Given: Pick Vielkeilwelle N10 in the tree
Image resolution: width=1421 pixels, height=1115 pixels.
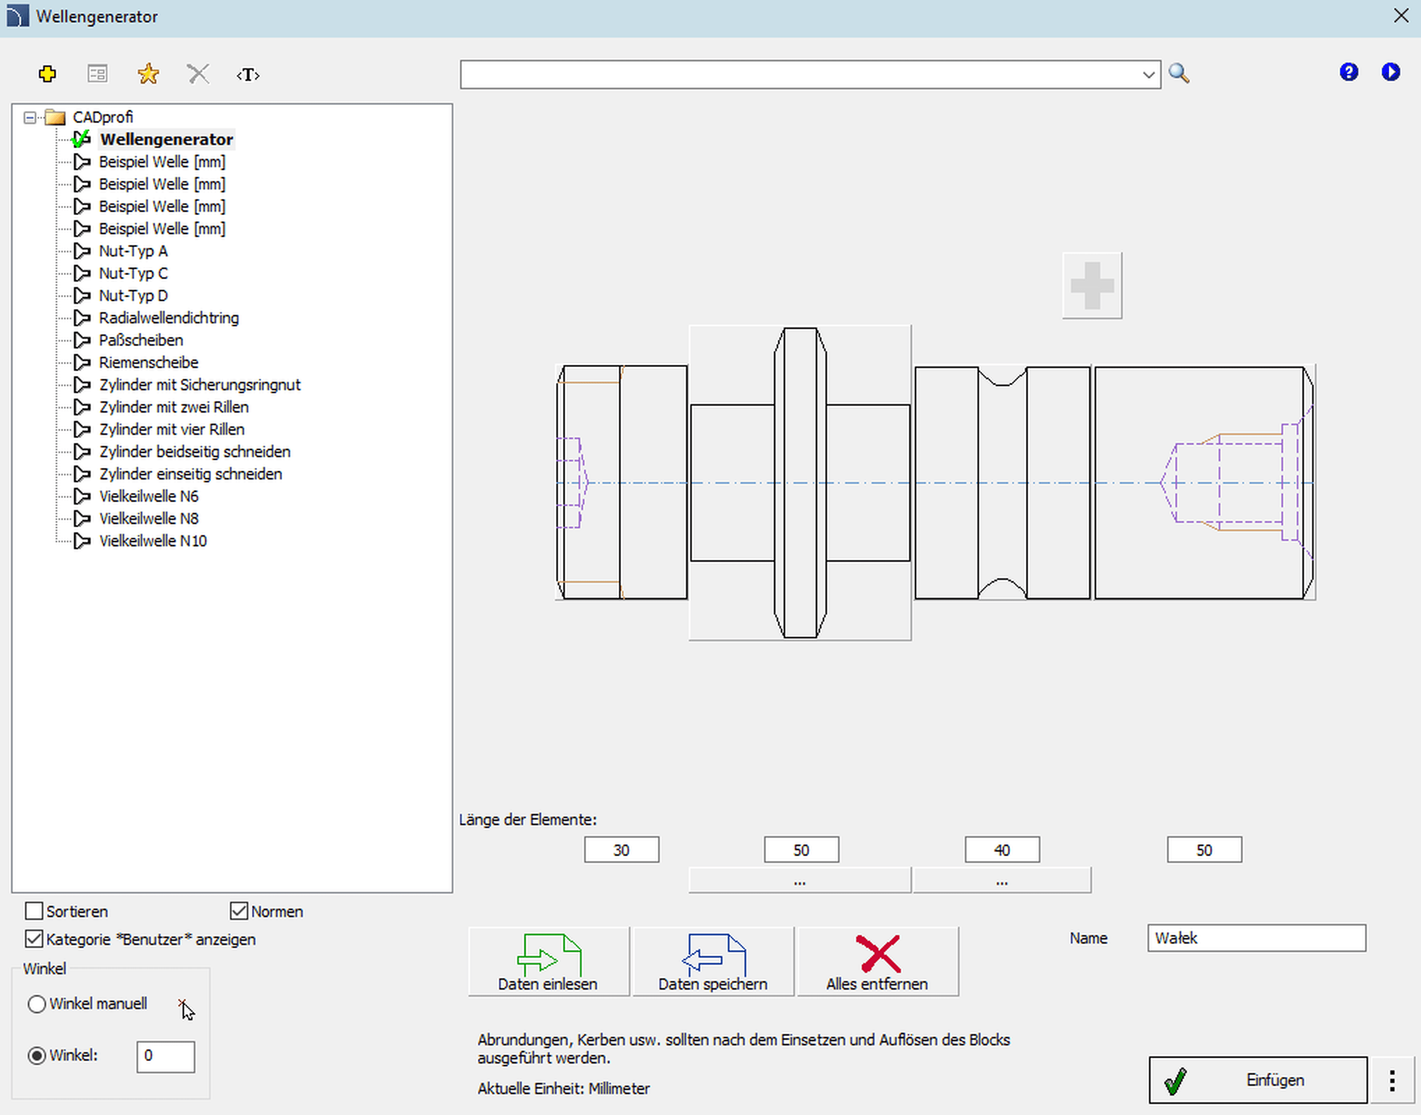Looking at the screenshot, I should pos(153,541).
